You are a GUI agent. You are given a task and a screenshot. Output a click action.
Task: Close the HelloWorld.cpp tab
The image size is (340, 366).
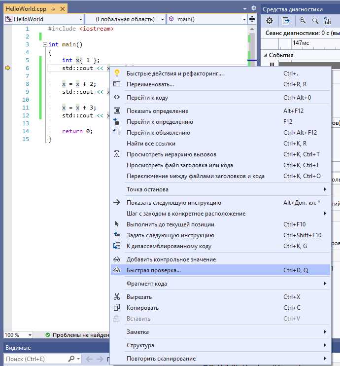[x=63, y=9]
